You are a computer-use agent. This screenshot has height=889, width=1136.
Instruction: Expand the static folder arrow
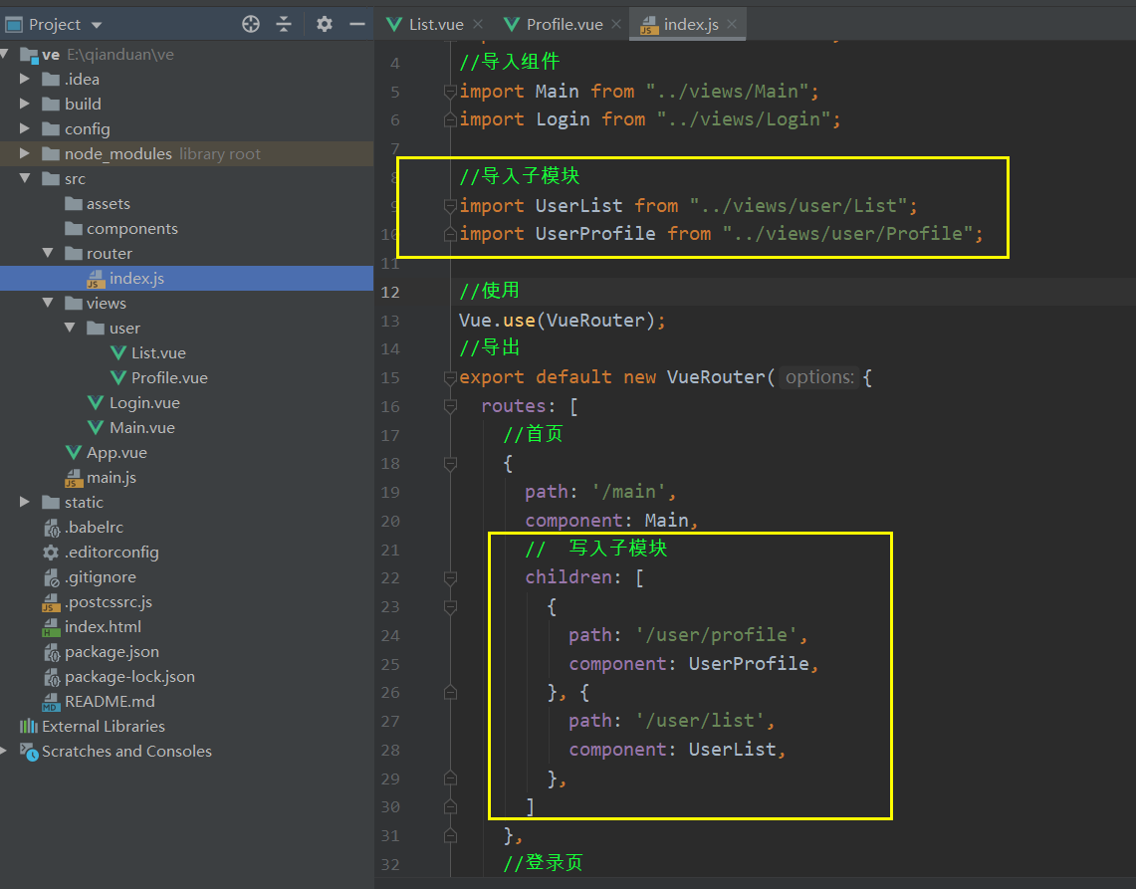tap(25, 502)
